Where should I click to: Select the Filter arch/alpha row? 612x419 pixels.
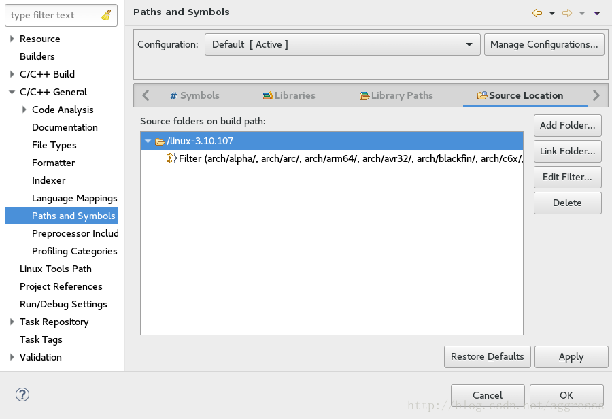click(332, 158)
